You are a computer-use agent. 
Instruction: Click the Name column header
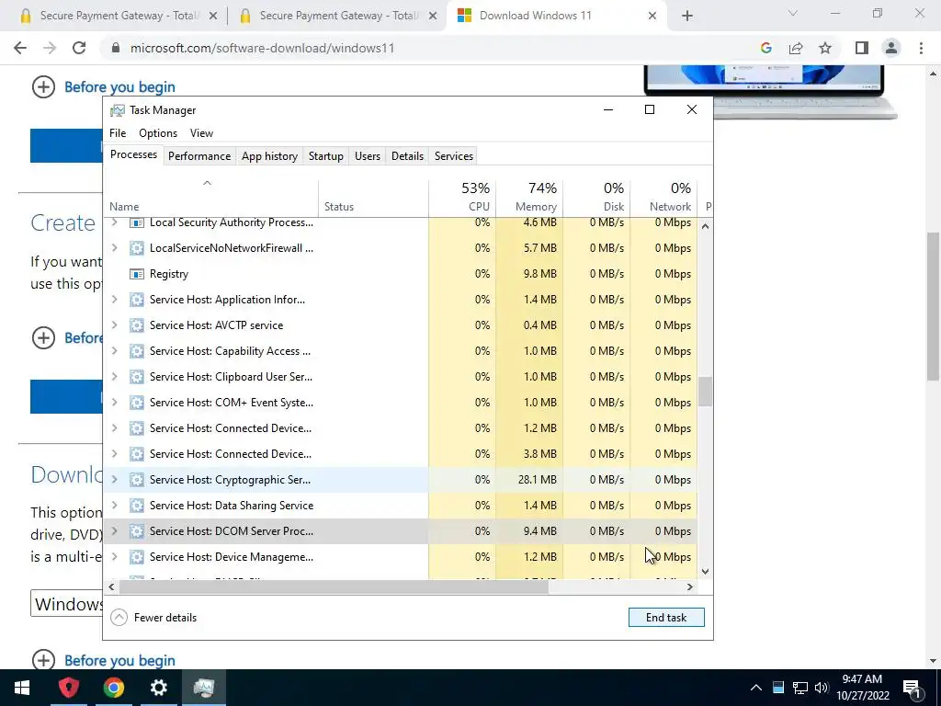click(211, 198)
